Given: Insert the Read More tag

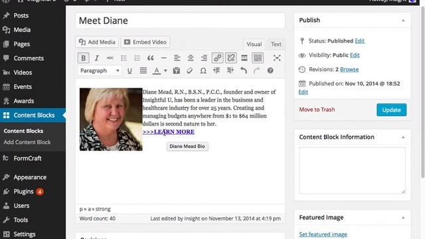Looking at the screenshot, I should click(x=244, y=58).
